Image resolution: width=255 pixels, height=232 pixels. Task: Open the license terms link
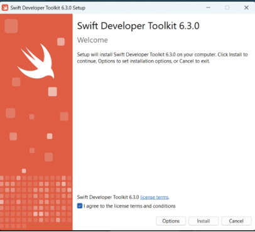point(155,198)
